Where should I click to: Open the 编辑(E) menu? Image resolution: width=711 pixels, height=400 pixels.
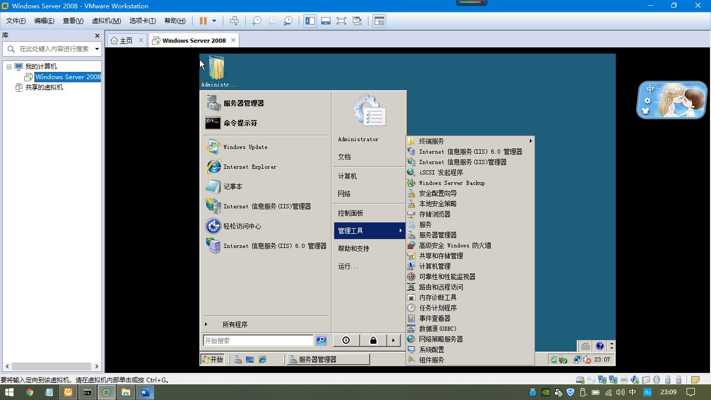pos(44,21)
